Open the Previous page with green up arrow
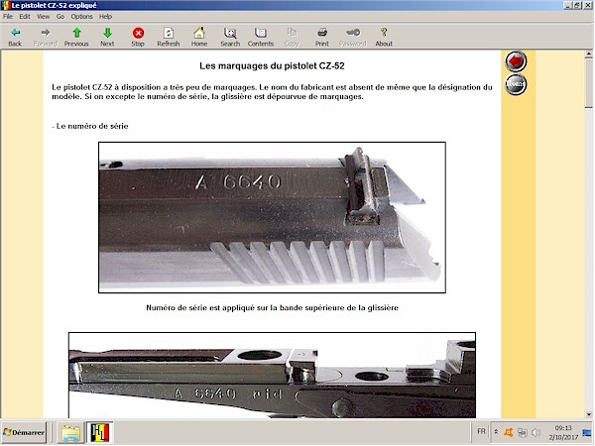Viewport: 595px width, 446px height. click(x=76, y=38)
